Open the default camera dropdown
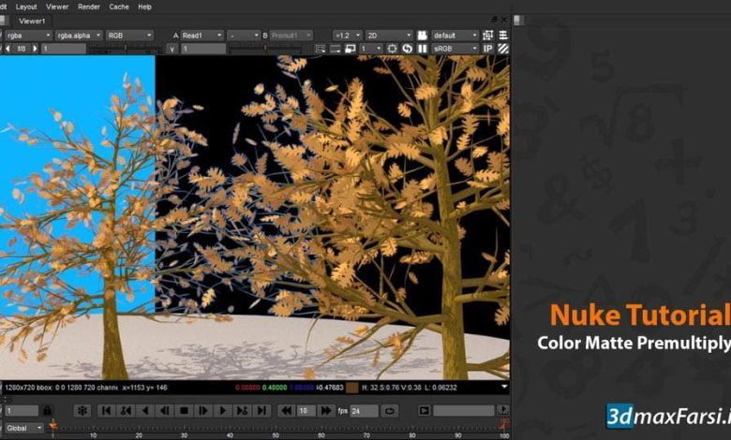The width and height of the screenshot is (731, 440). click(455, 36)
